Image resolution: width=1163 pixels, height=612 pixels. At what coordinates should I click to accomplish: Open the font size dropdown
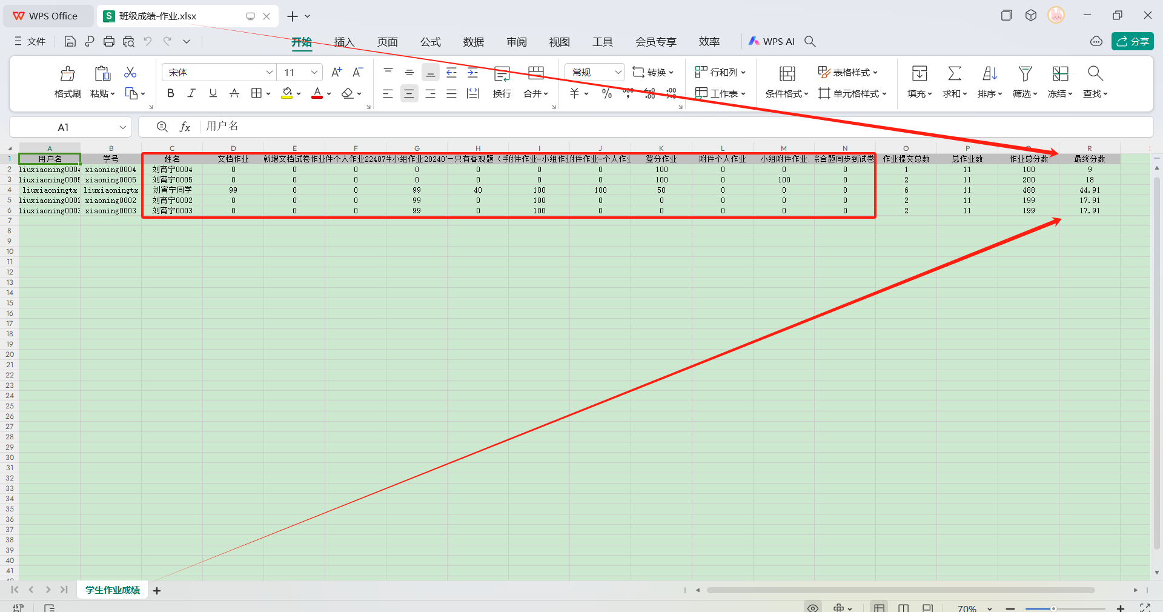coord(314,72)
